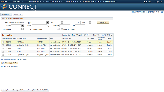Select the checkbox for the HEPJOB02 row
The image size is (164, 92).
point(3,49)
